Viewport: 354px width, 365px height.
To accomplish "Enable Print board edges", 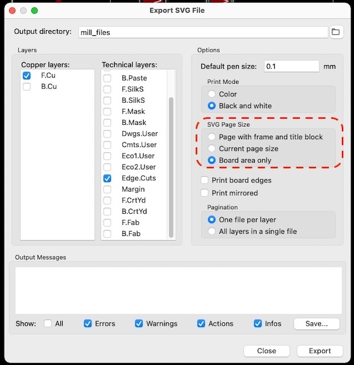I will click(x=204, y=180).
